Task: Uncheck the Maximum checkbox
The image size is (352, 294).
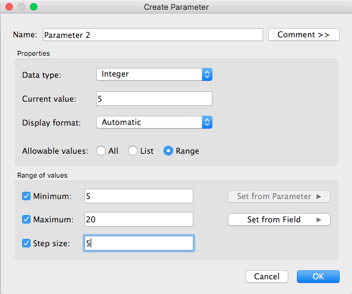Action: coord(26,219)
